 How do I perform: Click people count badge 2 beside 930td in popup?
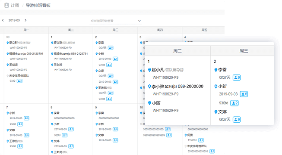234,103
